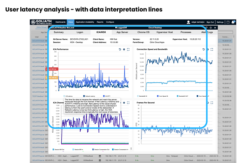241x163 pixels.
Task: Open the Settings link in header
Action: coord(220,22)
